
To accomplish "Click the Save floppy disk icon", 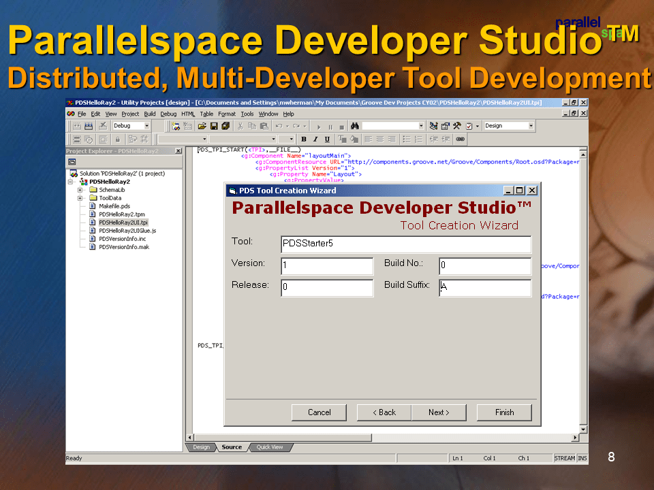I will pos(214,126).
